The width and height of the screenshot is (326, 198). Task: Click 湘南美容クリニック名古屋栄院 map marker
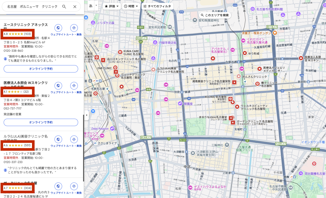[x=234, y=82]
